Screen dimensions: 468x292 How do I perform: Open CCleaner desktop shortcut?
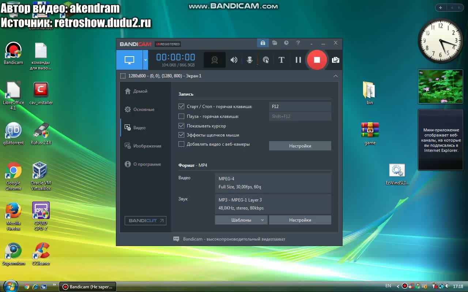41,254
